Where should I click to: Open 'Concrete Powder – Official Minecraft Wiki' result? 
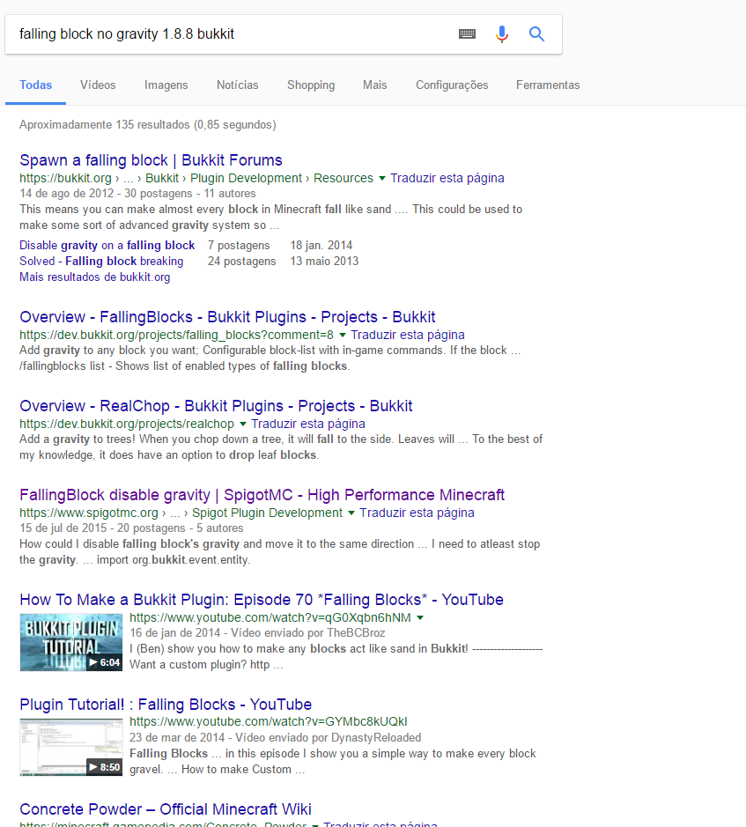pos(166,809)
